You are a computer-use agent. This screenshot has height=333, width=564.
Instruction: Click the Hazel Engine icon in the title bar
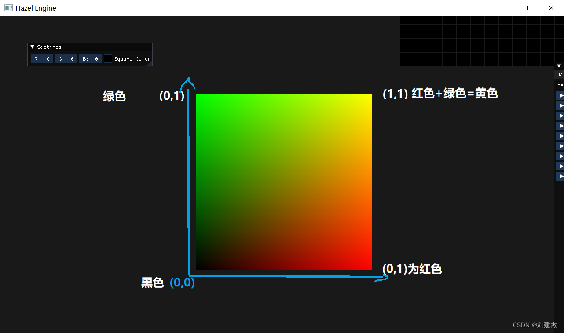pyautogui.click(x=8, y=7)
